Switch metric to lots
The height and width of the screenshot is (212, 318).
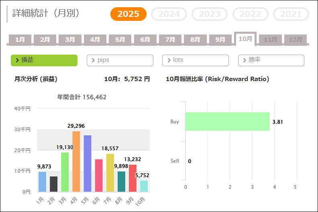(196, 60)
